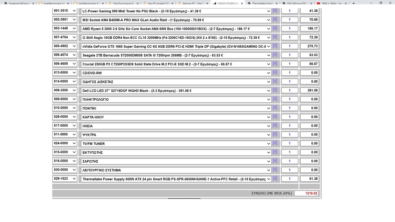Click info icon in ΟΔΗΓΟΣ ΔΙΣΚΕΤΑΣ row

(275, 81)
